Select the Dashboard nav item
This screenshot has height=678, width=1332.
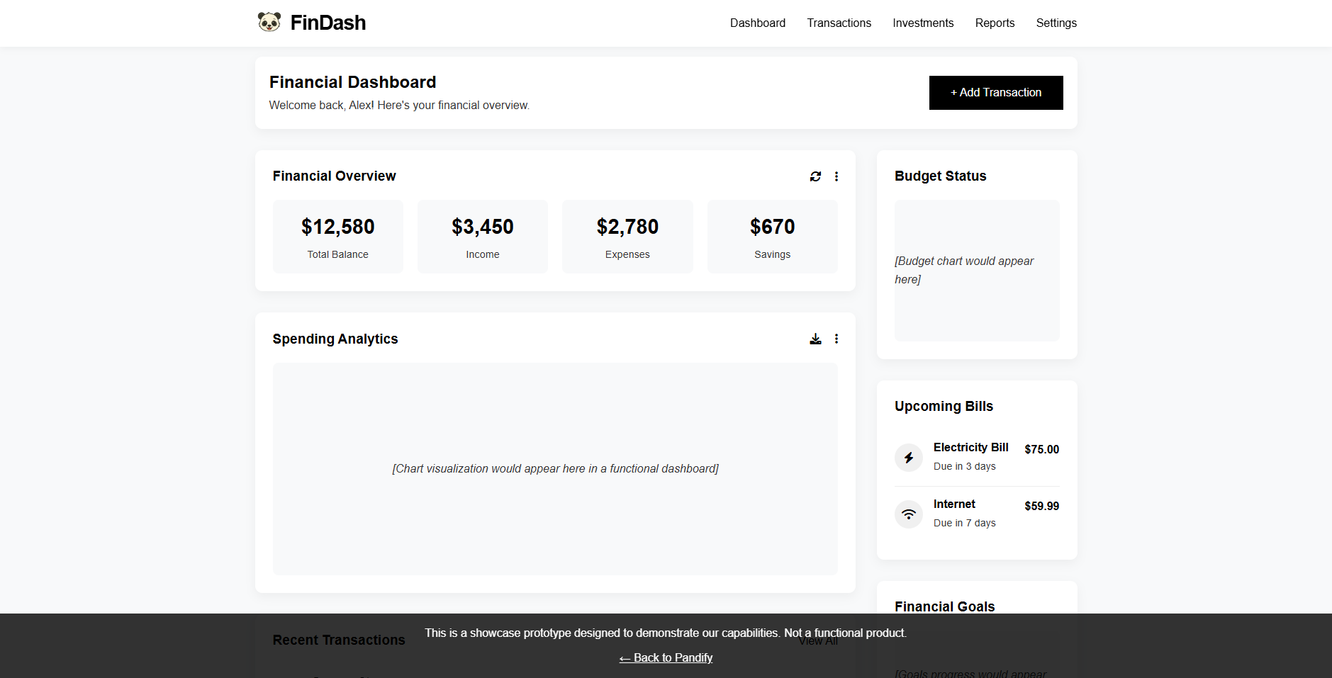tap(757, 23)
